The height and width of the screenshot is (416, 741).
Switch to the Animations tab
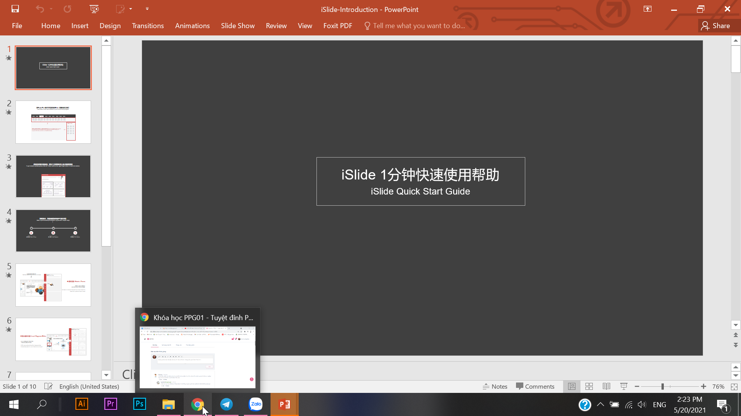(192, 26)
